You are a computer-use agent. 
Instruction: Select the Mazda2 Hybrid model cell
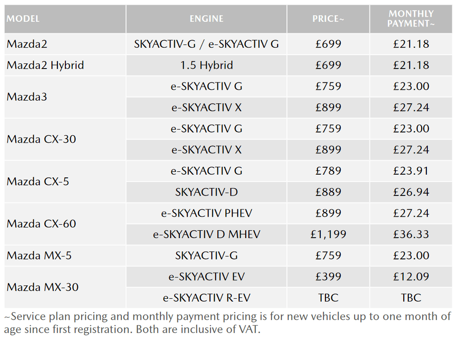click(65, 65)
